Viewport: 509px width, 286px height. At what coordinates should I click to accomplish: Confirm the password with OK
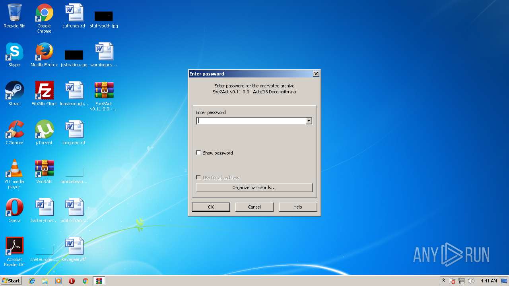tap(211, 207)
